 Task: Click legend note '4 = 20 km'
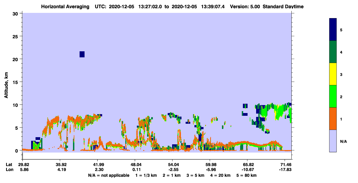coord(220,176)
